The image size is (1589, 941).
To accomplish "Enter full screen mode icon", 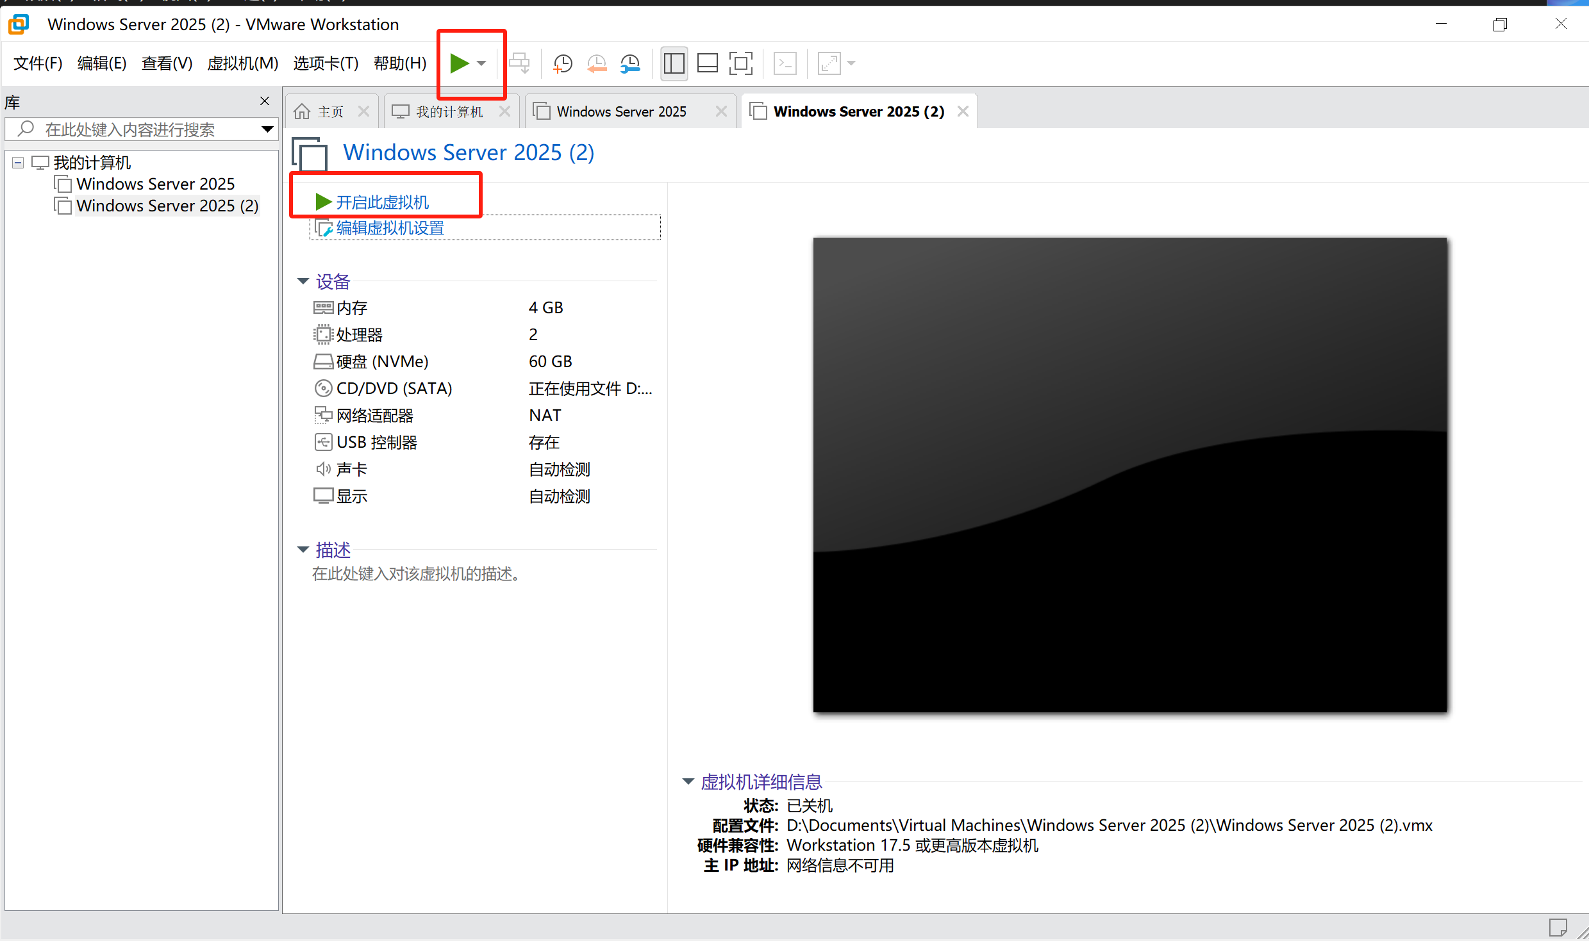I will (740, 63).
